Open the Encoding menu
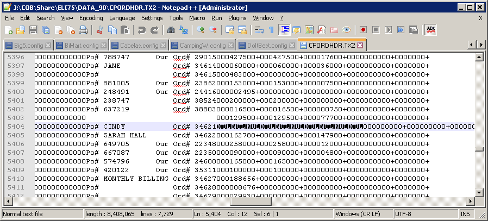Image resolution: width=488 pixels, height=221 pixels. point(91,18)
